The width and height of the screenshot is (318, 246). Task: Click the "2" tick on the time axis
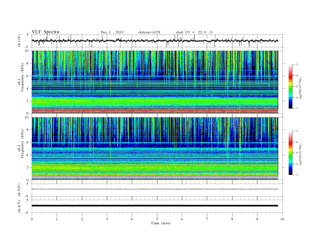(x=82, y=219)
